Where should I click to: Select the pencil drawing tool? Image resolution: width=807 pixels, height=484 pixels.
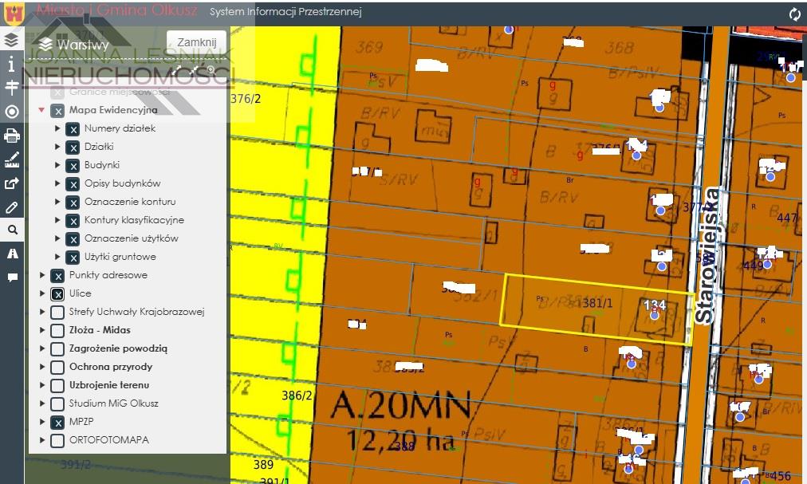tap(11, 207)
